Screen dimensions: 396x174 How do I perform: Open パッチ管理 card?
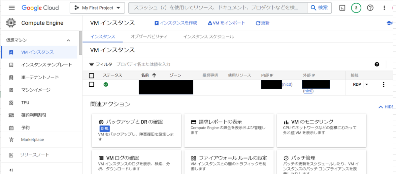click(x=321, y=162)
